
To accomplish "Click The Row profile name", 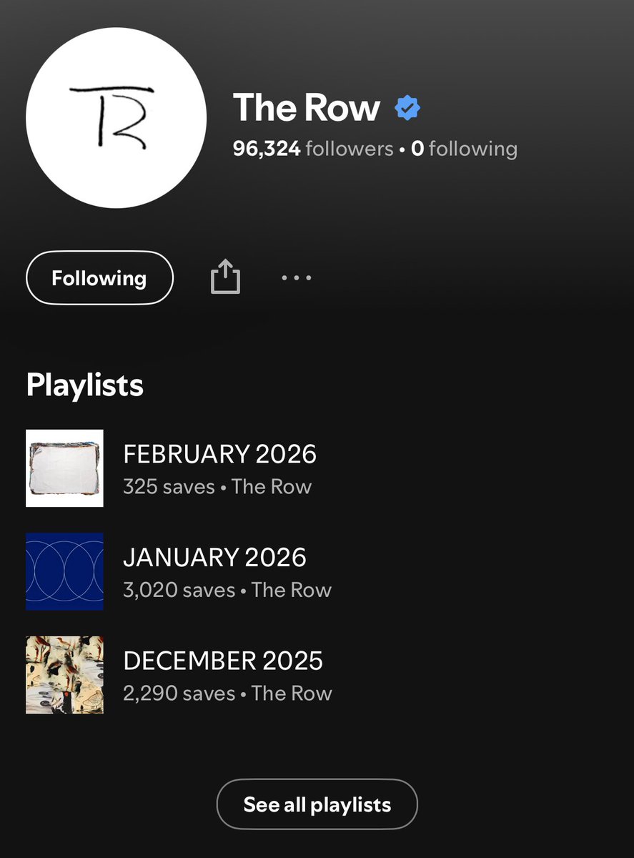I will point(307,108).
